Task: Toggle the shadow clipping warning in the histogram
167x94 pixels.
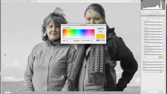Action: (142, 1)
